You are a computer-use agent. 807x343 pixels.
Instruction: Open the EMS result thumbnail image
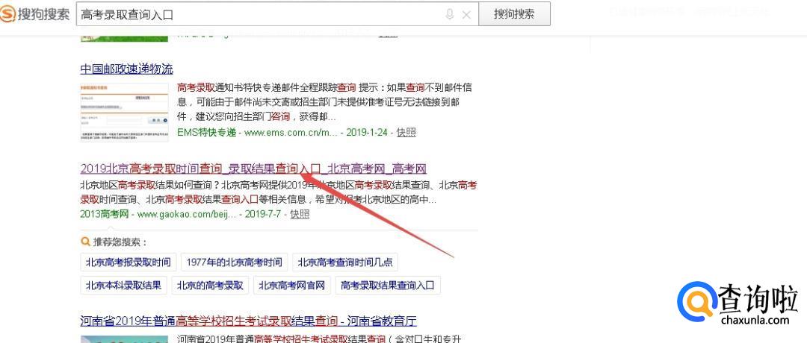tap(125, 112)
